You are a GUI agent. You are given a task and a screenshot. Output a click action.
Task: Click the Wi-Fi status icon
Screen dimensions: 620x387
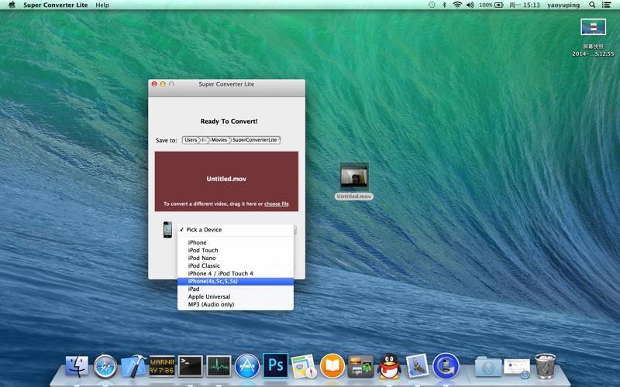pyautogui.click(x=457, y=5)
